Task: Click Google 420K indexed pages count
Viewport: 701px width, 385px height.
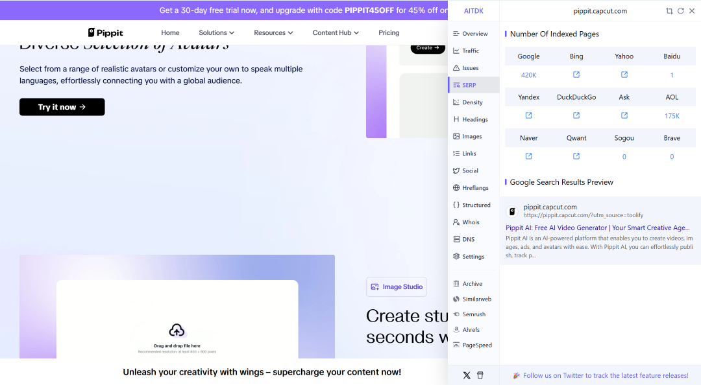Action: click(x=528, y=75)
